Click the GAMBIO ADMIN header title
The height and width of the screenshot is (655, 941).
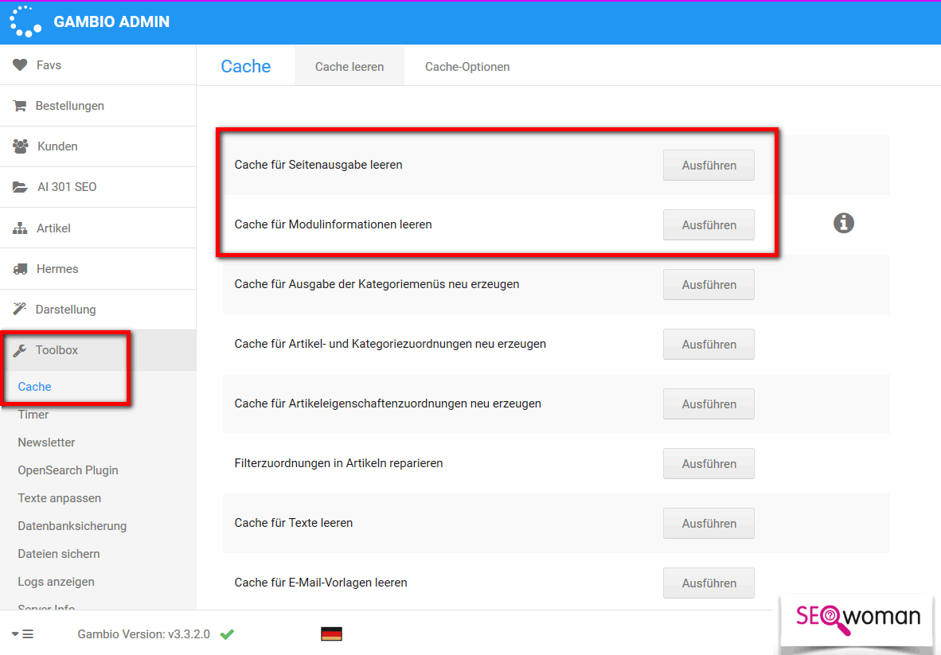(111, 21)
